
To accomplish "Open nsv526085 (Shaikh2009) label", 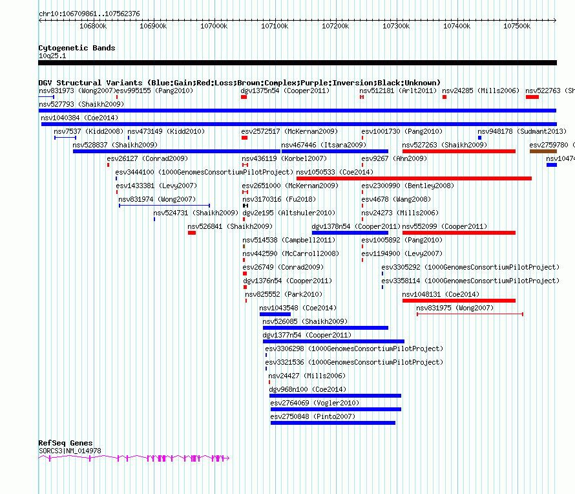I will click(305, 321).
